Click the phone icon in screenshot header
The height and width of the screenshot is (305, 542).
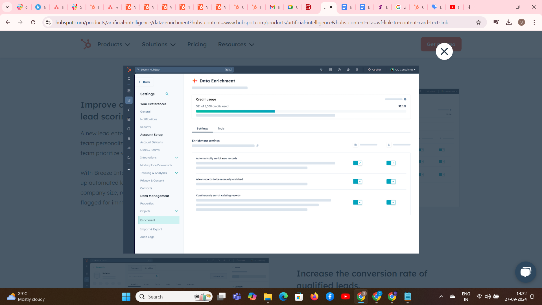[322, 69]
